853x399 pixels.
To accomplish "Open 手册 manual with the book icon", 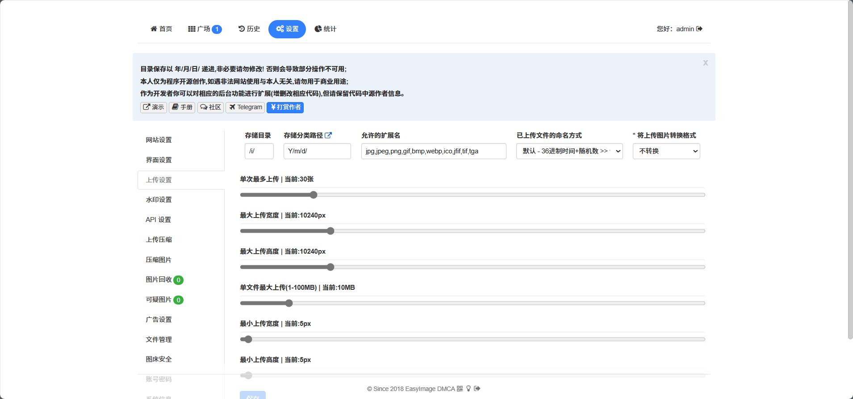I will [182, 107].
